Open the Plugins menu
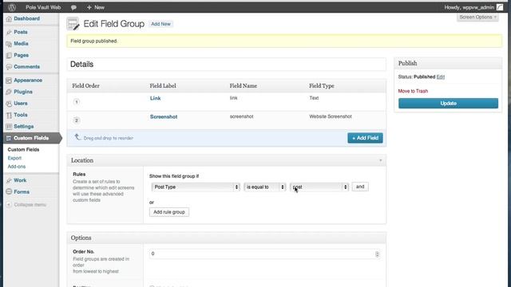511x287 pixels. [23, 92]
